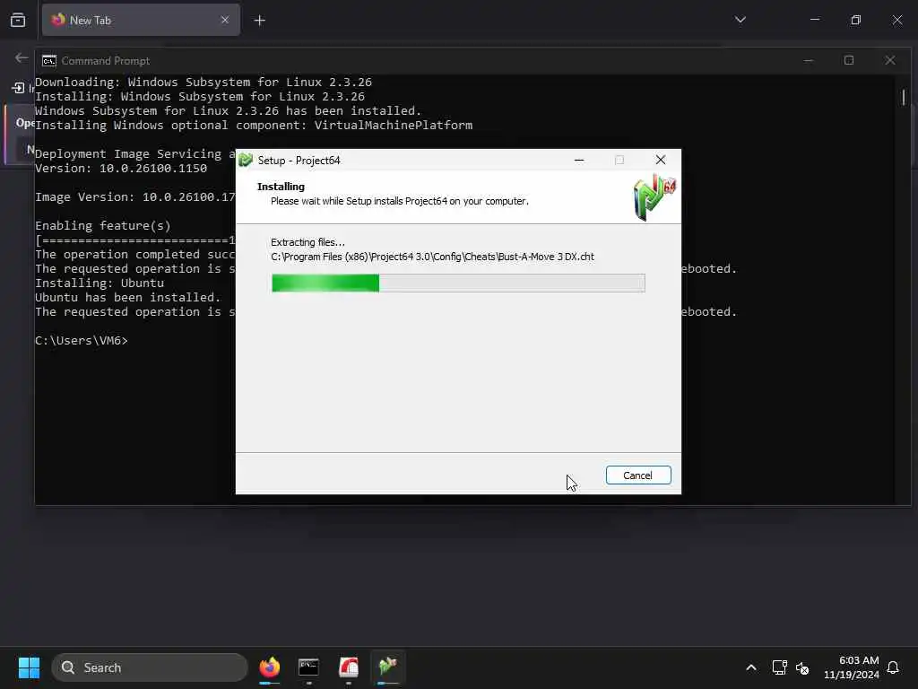Go back with the browser back arrow
The width and height of the screenshot is (918, 689).
point(22,58)
